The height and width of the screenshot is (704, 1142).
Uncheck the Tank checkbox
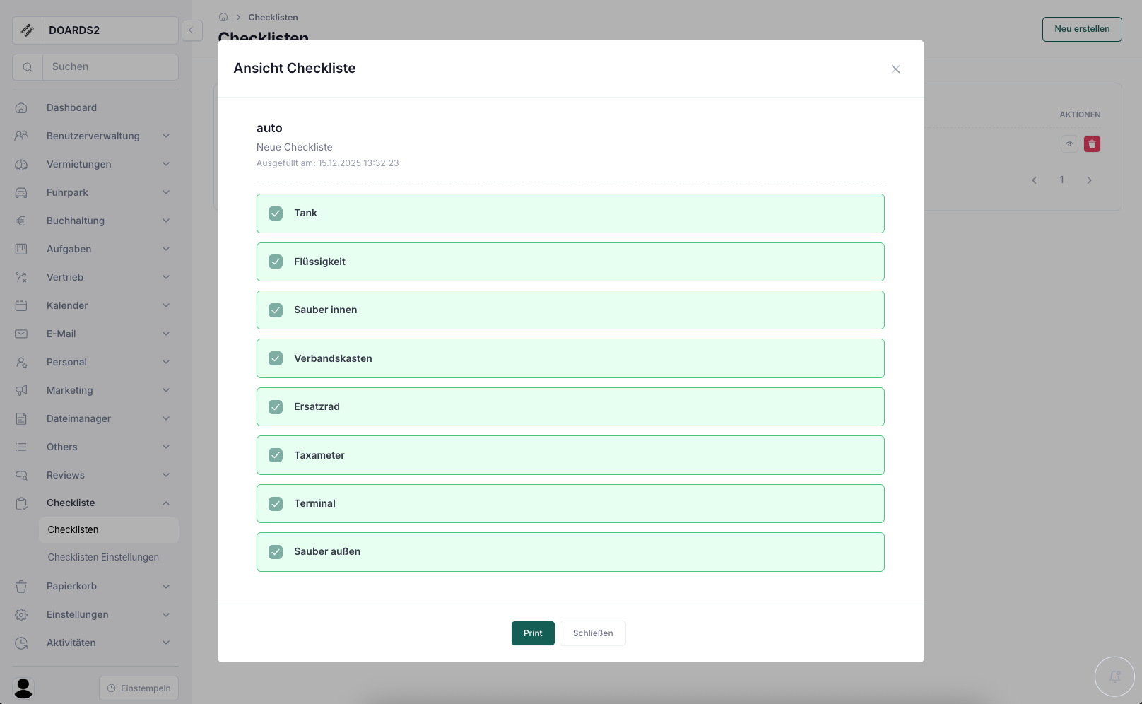click(276, 213)
